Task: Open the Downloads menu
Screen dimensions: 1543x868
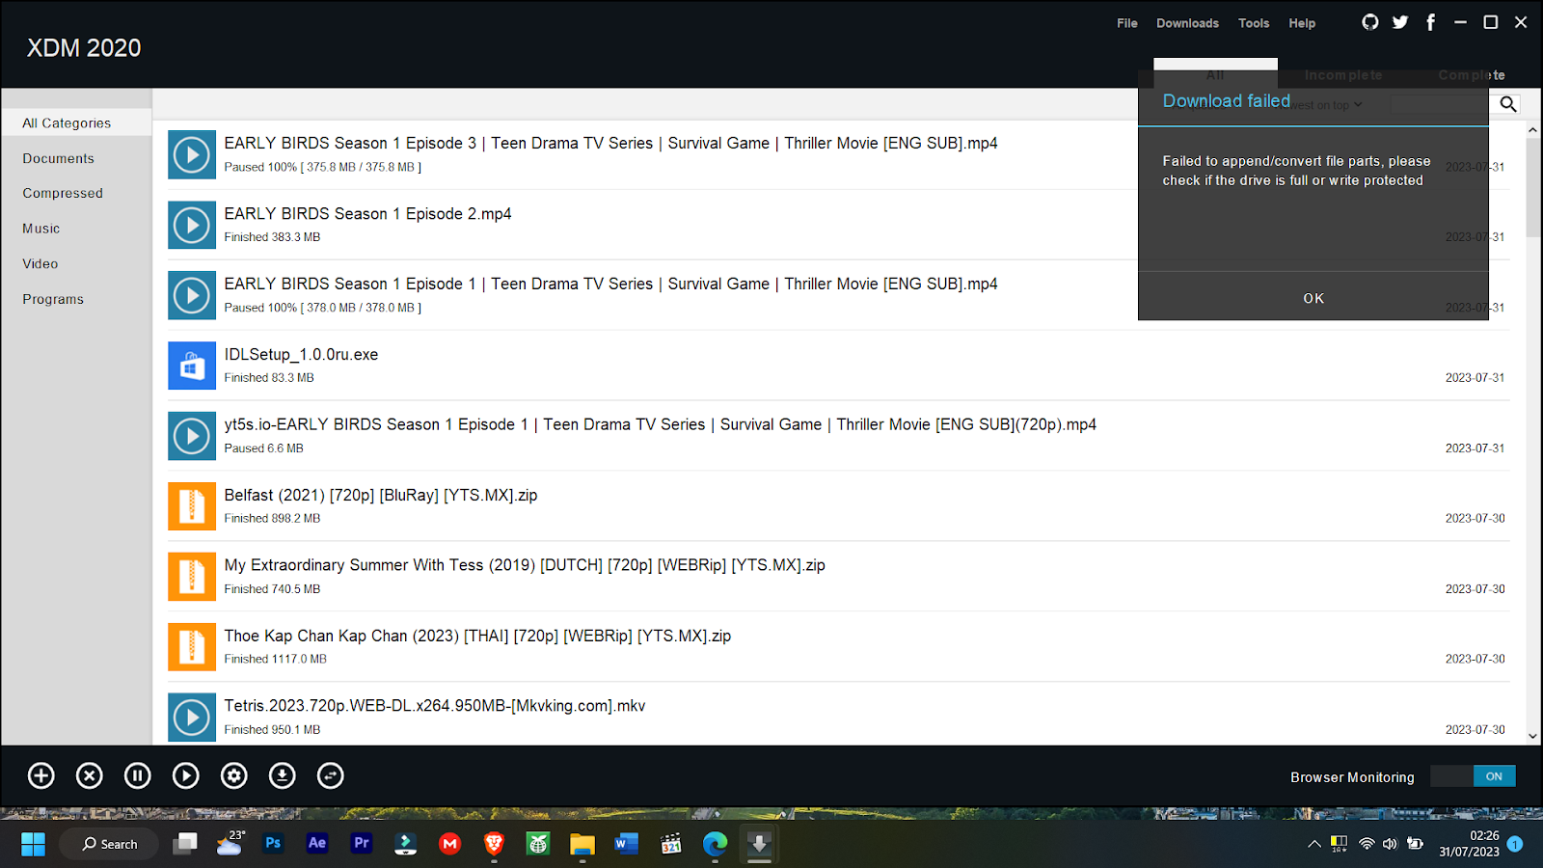Action: point(1187,23)
